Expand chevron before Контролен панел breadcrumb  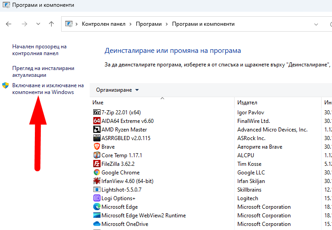point(77,24)
